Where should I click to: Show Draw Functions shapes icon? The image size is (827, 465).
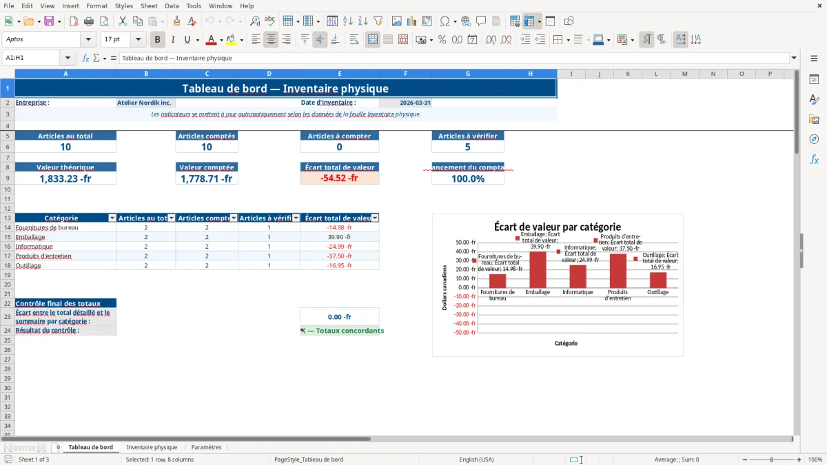coord(569,21)
